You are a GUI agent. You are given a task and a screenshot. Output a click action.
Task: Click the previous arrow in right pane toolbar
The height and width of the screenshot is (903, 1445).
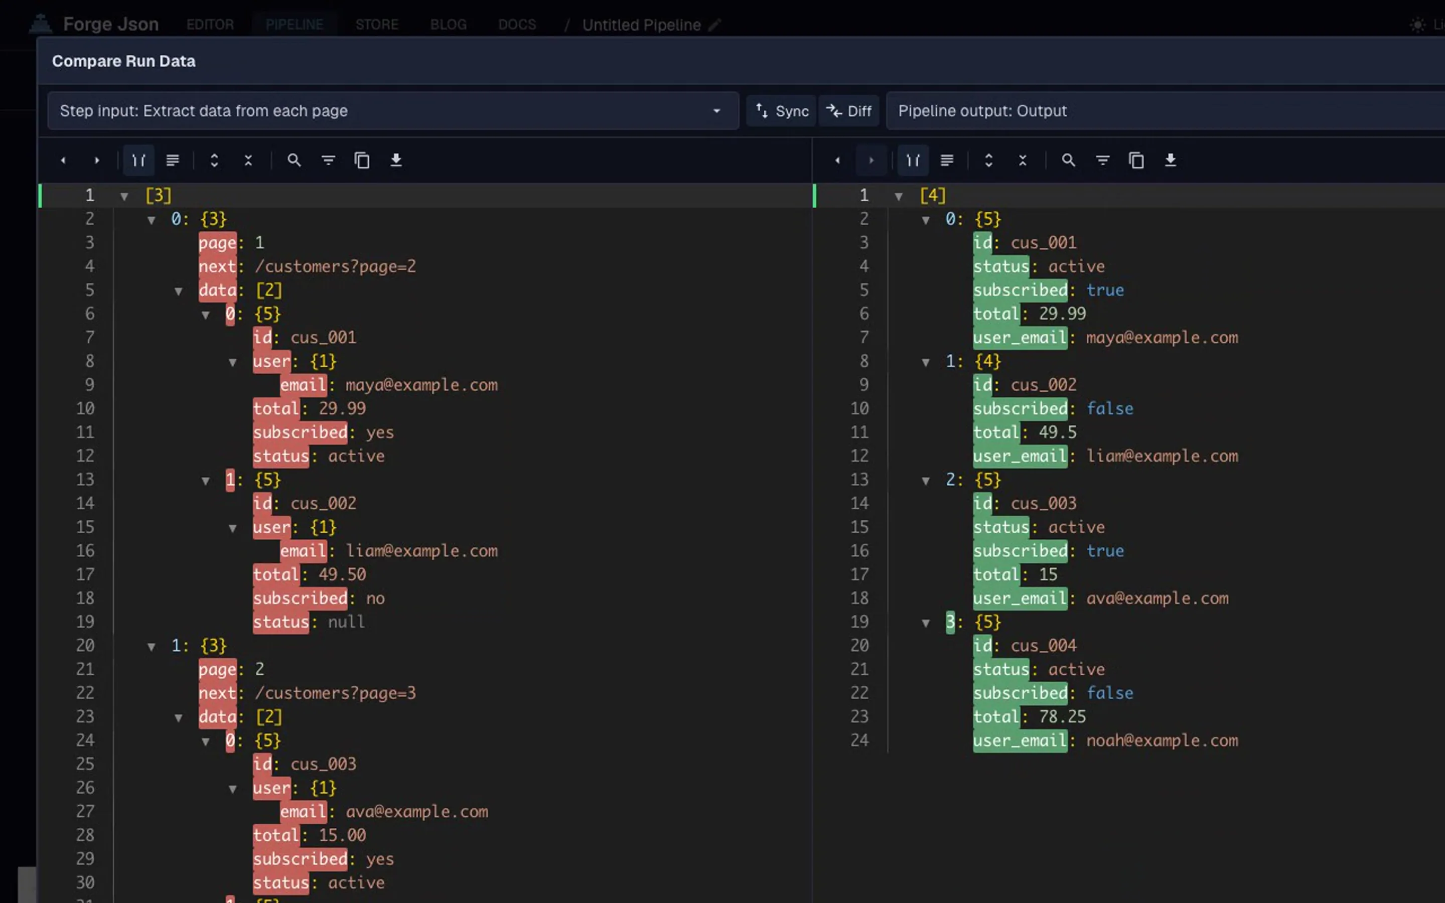click(x=838, y=160)
